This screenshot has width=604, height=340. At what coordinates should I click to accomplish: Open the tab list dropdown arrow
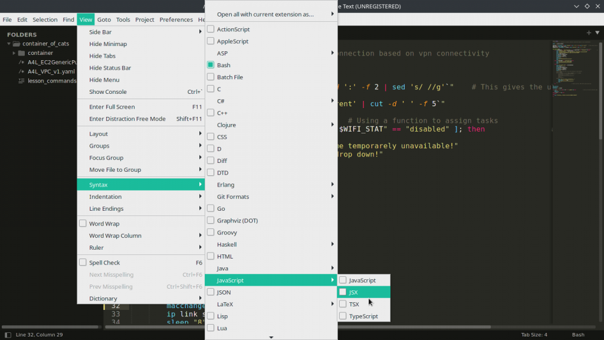coord(597,32)
